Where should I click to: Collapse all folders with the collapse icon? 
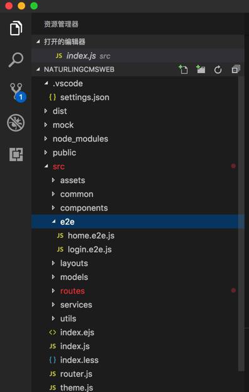[236, 69]
